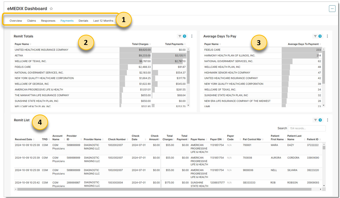Open Remit List kebab menu
Screen dimensions: 340x198
pos(327,120)
